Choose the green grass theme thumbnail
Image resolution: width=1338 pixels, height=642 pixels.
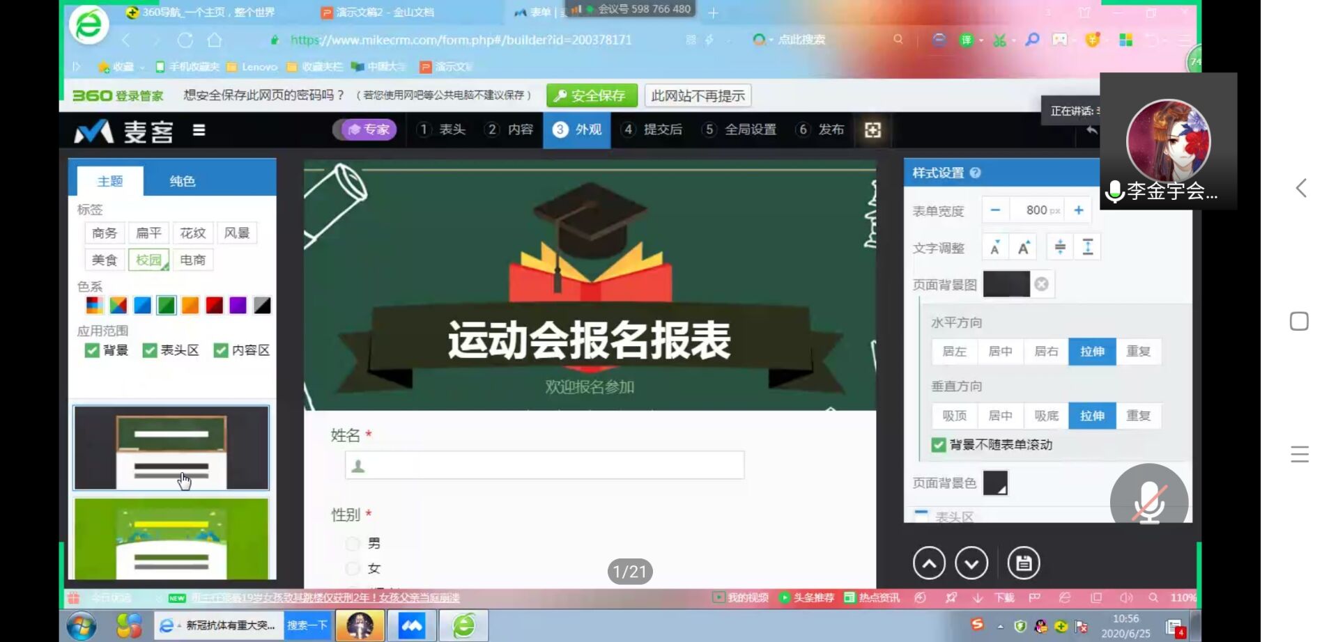coord(171,538)
